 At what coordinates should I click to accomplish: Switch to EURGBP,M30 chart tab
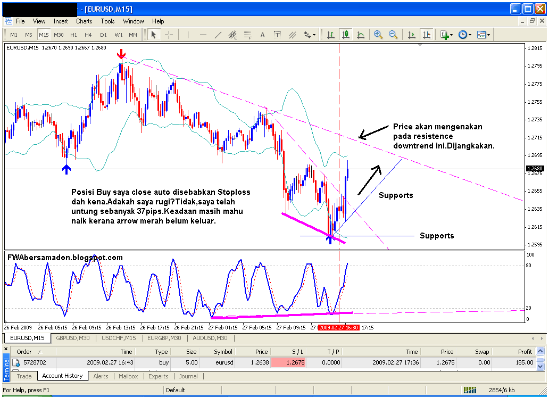point(164,338)
